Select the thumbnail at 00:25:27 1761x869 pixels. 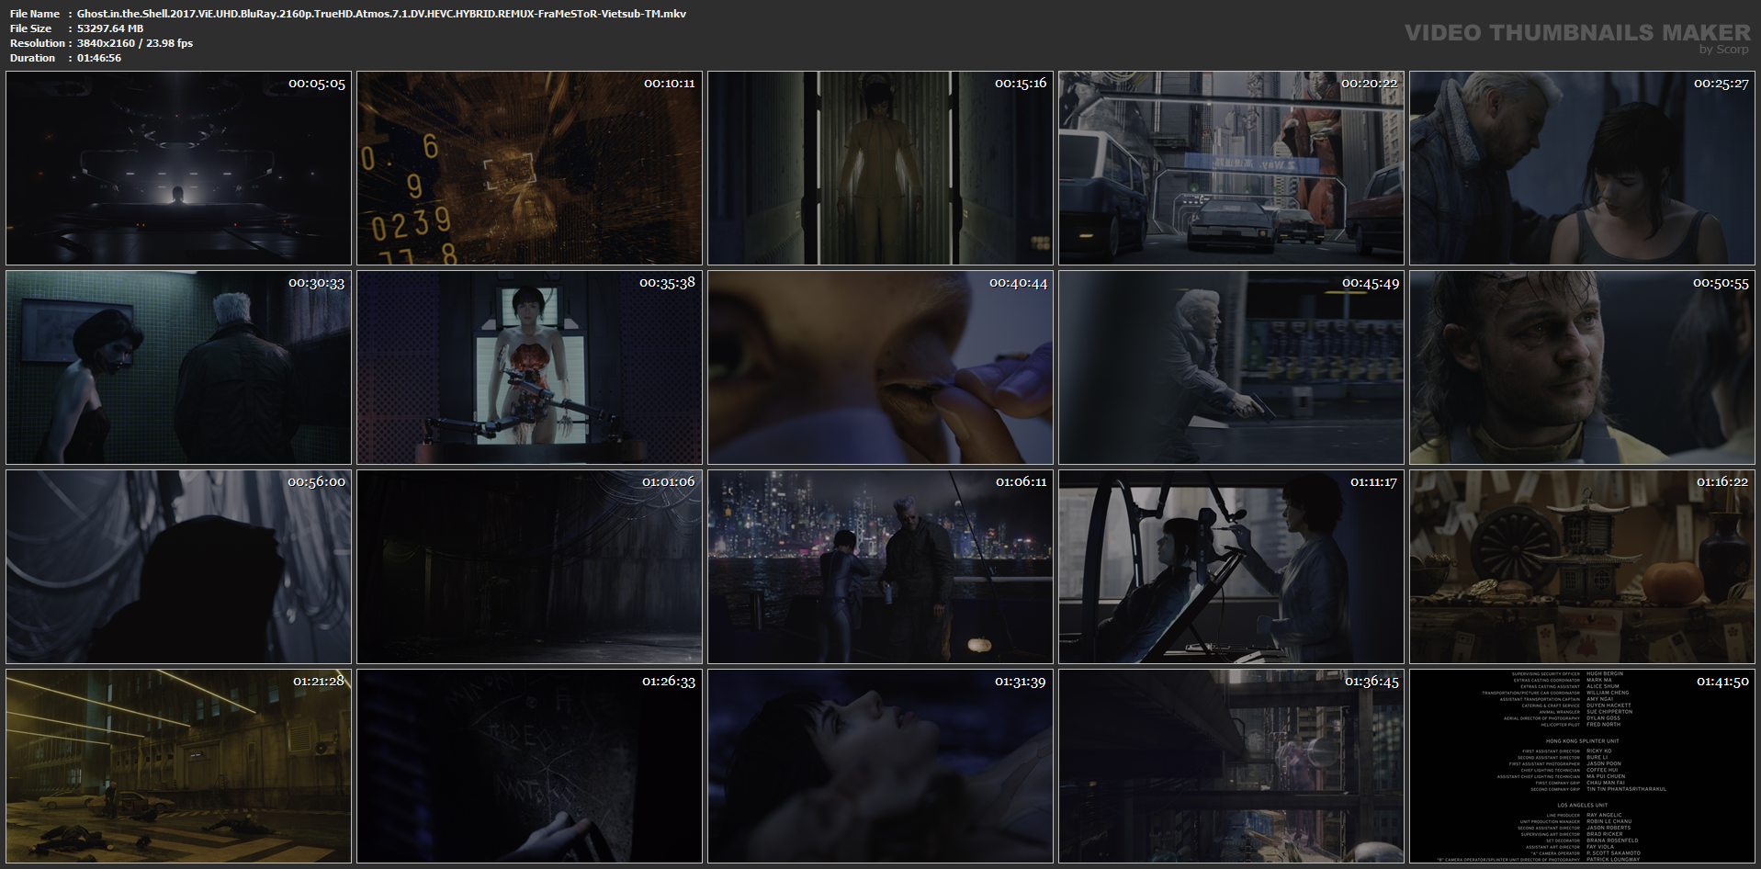1582,168
